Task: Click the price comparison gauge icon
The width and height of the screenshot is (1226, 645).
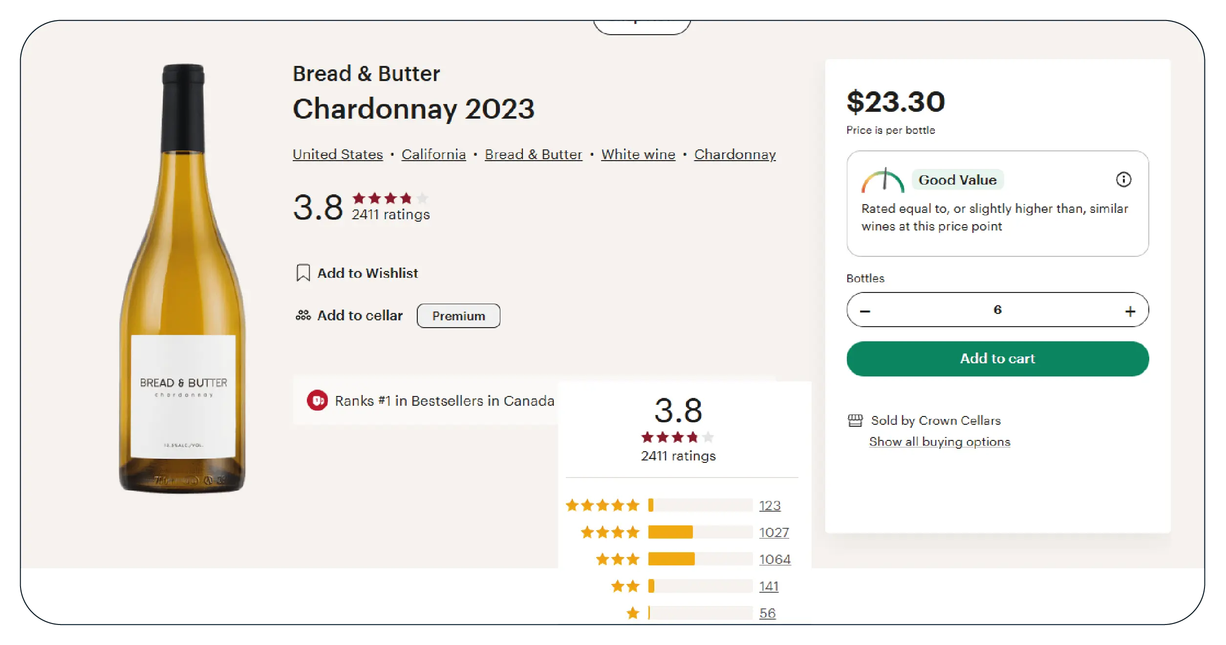Action: pyautogui.click(x=884, y=180)
